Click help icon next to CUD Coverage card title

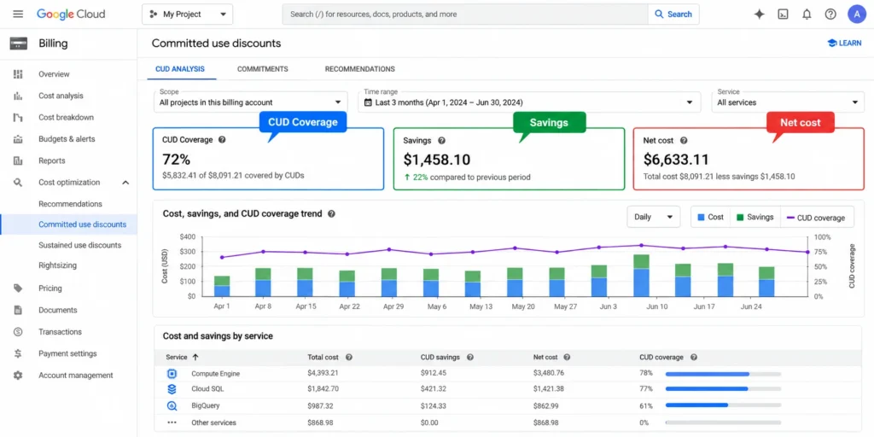click(x=222, y=140)
